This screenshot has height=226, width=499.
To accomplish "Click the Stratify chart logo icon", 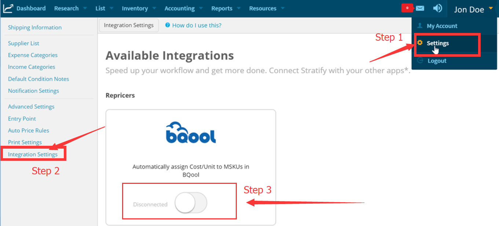I will pos(7,8).
